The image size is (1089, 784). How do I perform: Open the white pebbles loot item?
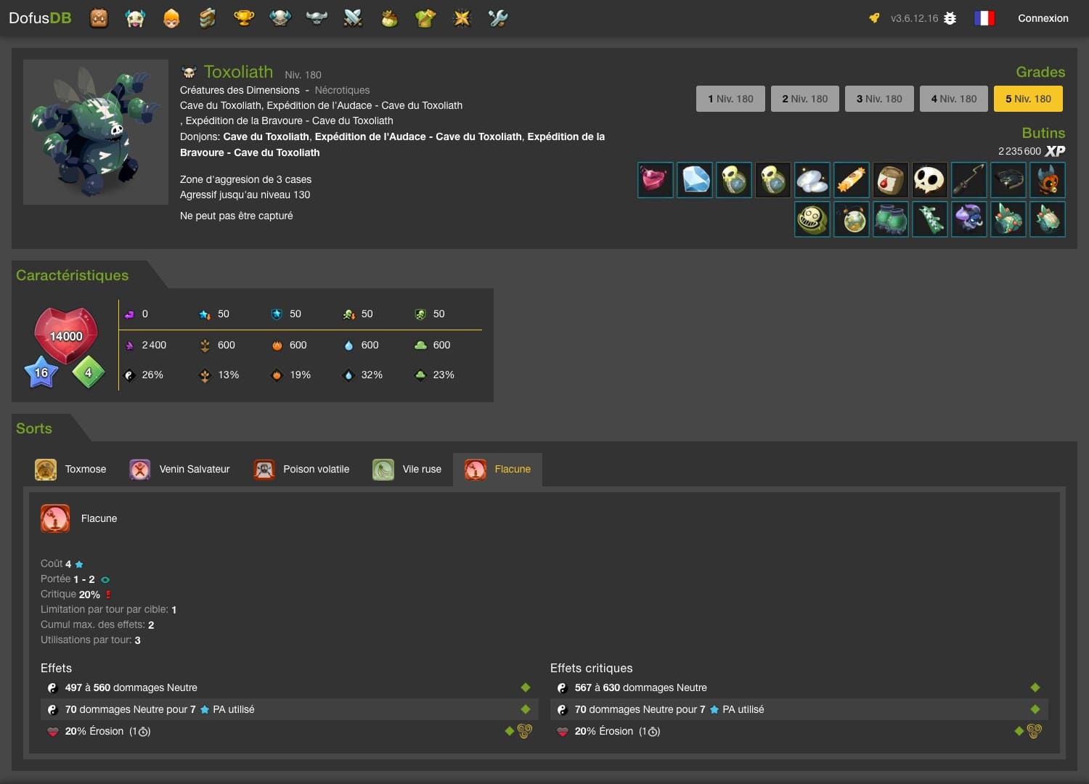point(812,180)
